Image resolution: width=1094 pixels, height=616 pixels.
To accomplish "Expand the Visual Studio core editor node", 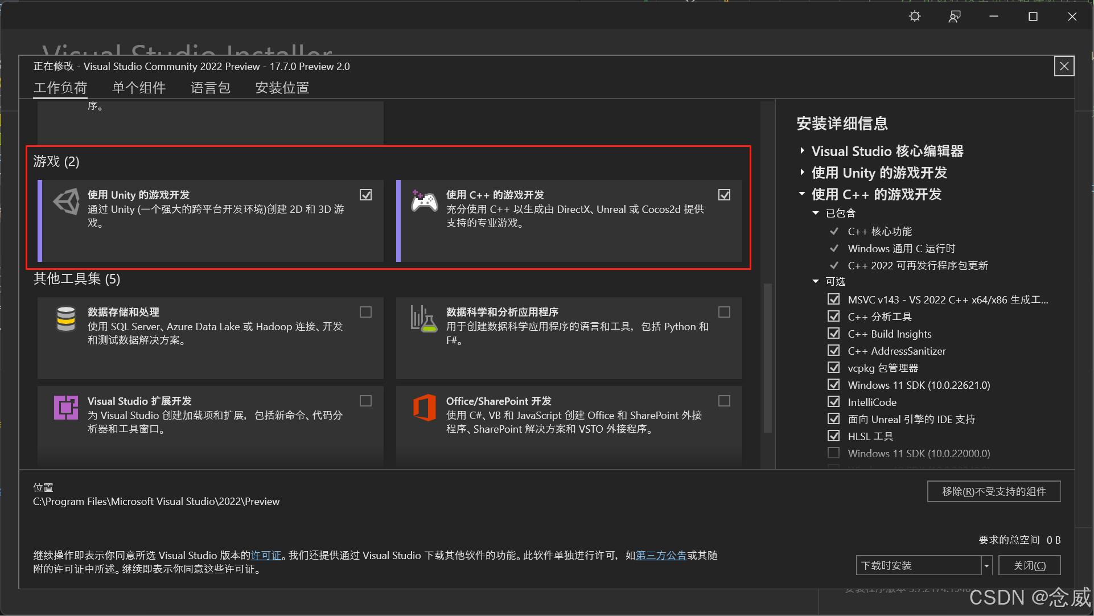I will point(803,151).
